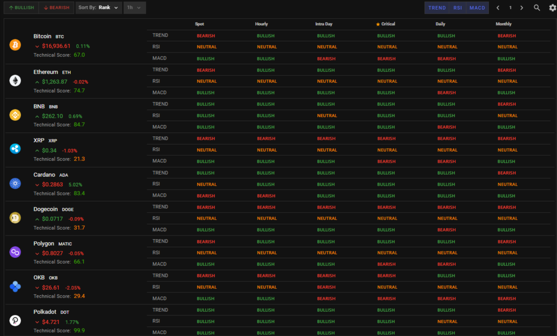Image resolution: width=557 pixels, height=336 pixels.
Task: Click BNB price $262.10
Action: click(x=52, y=116)
